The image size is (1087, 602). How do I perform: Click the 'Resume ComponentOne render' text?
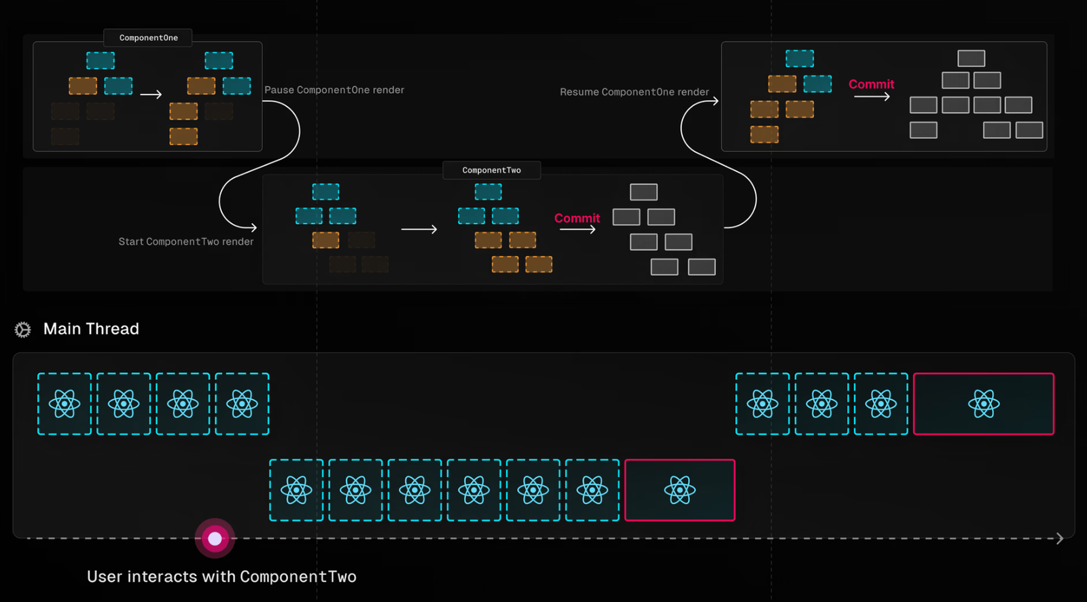[635, 92]
